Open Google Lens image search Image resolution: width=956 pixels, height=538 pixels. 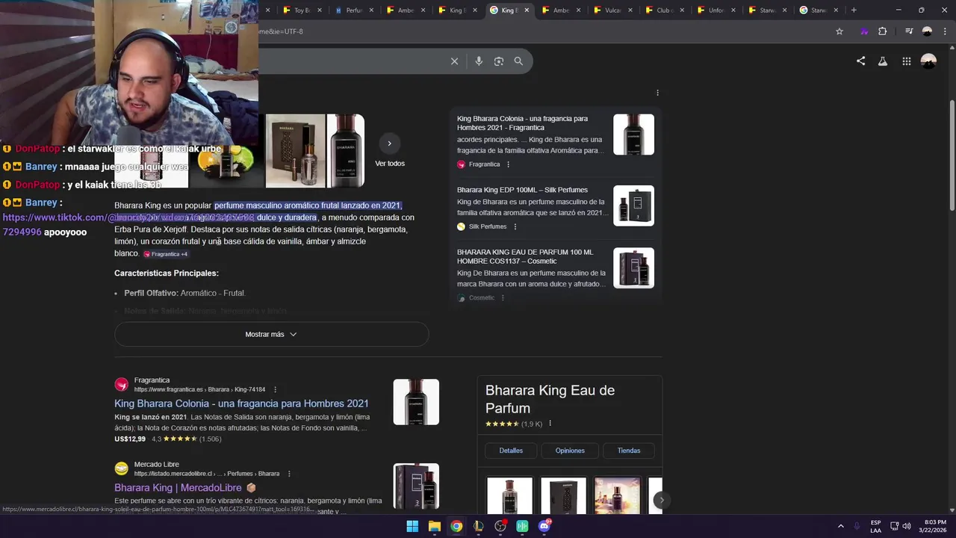(x=499, y=61)
